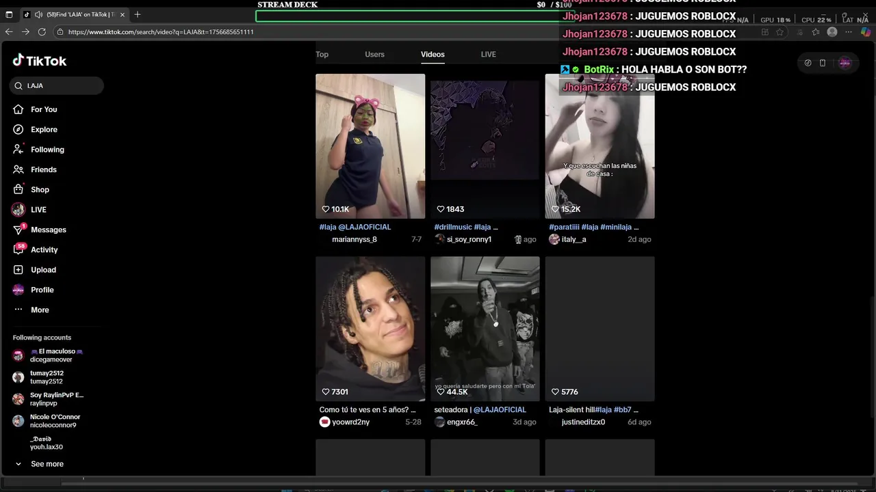The image size is (876, 492).
Task: Open the Shop bag icon
Action: pos(18,189)
